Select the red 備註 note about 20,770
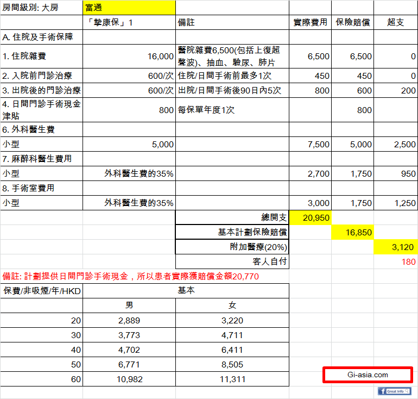Image resolution: width=418 pixels, height=399 pixels. coord(131,276)
